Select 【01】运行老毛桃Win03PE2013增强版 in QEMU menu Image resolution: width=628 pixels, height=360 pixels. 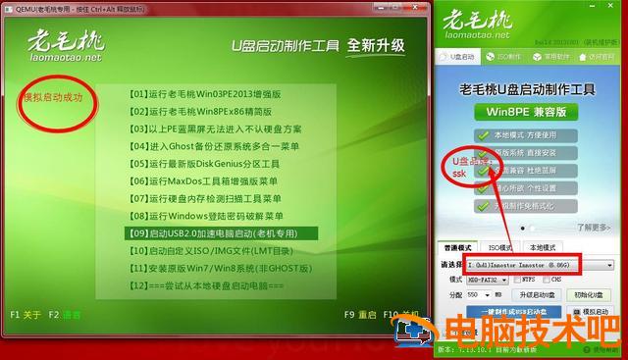click(x=205, y=94)
